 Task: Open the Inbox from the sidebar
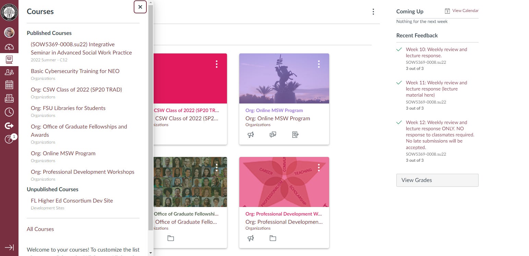point(9,99)
